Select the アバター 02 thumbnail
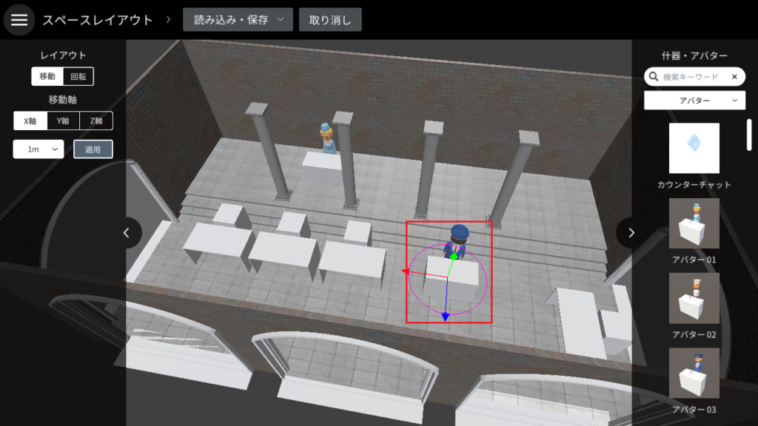 tap(694, 298)
